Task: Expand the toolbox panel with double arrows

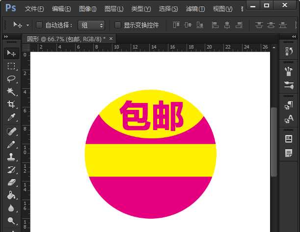Action: point(6,36)
